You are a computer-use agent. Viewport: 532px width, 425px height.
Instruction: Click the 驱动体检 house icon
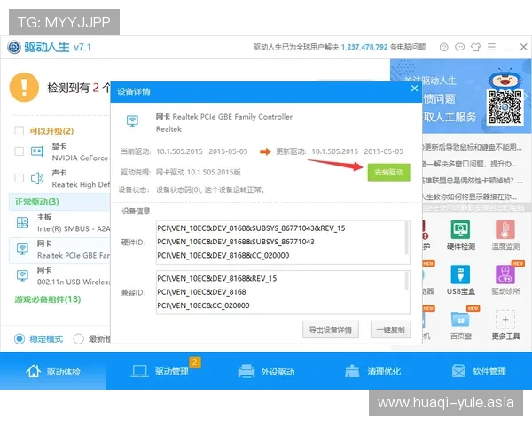34,371
